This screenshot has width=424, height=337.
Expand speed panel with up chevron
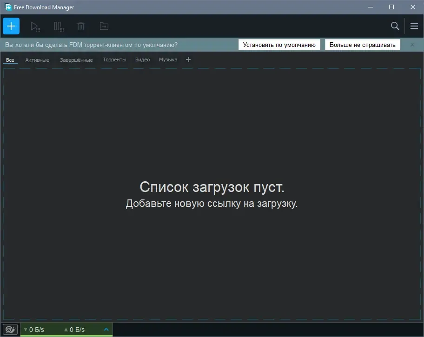tap(106, 329)
